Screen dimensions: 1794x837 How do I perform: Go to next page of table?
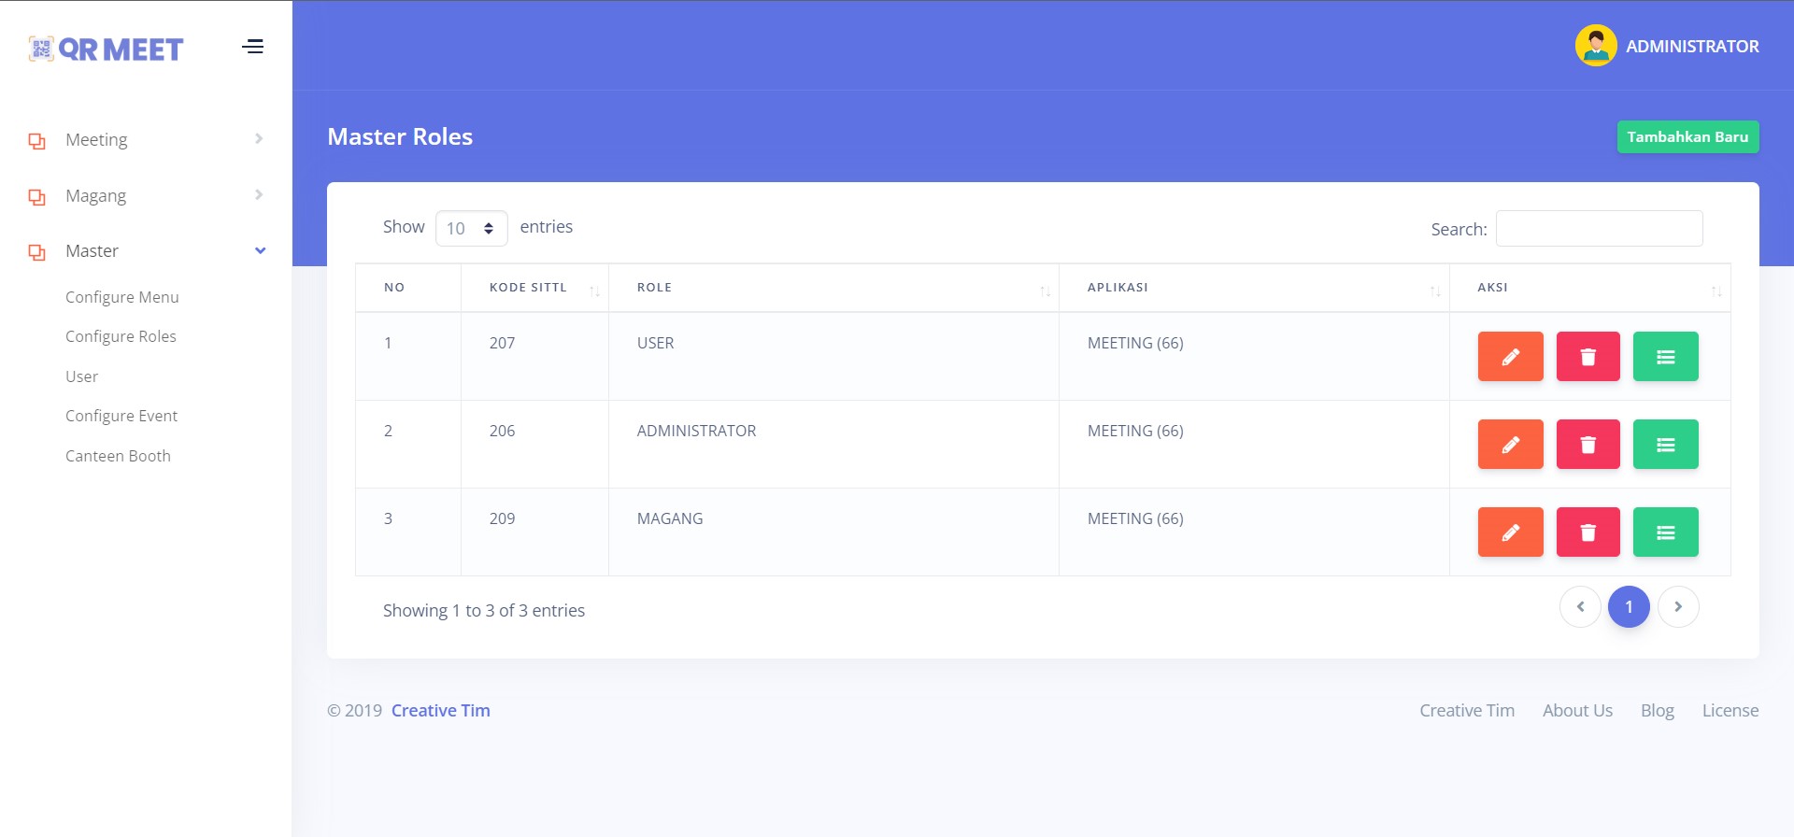tap(1677, 607)
